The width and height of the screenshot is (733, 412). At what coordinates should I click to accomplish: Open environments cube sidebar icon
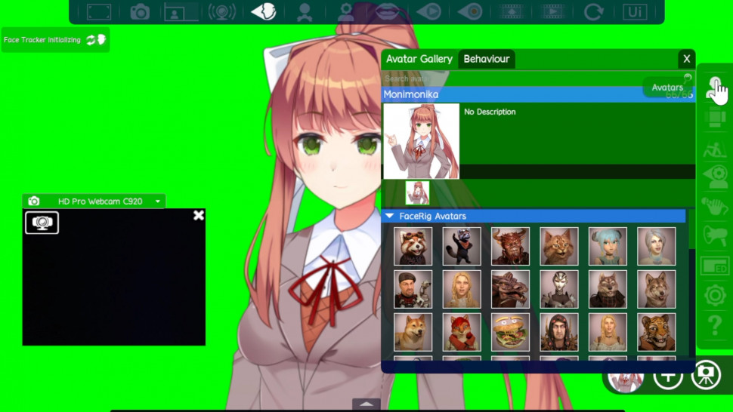coord(715,118)
